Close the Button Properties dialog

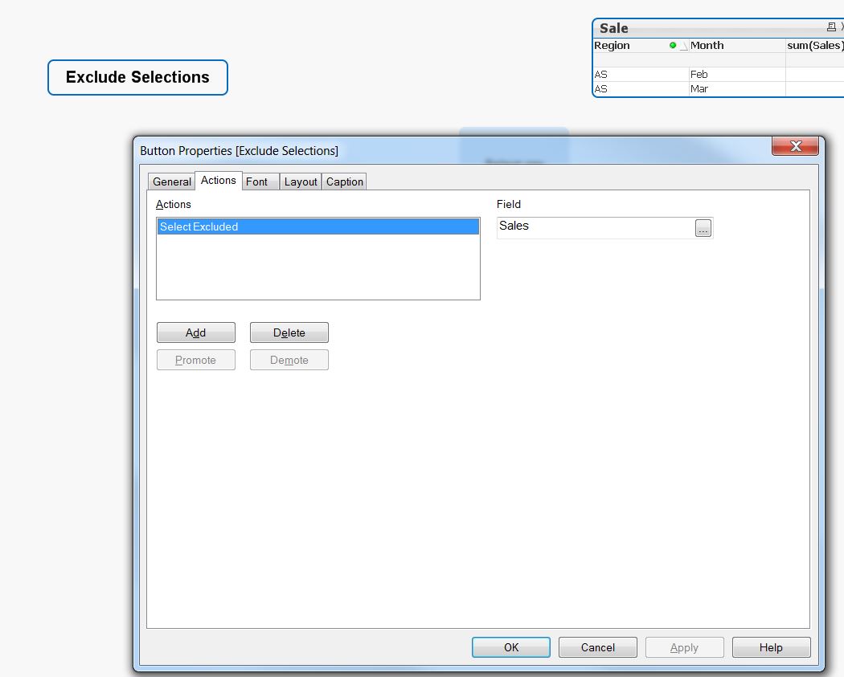tap(795, 145)
